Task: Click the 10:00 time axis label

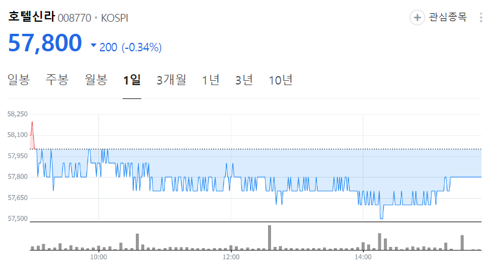Action: [x=98, y=257]
